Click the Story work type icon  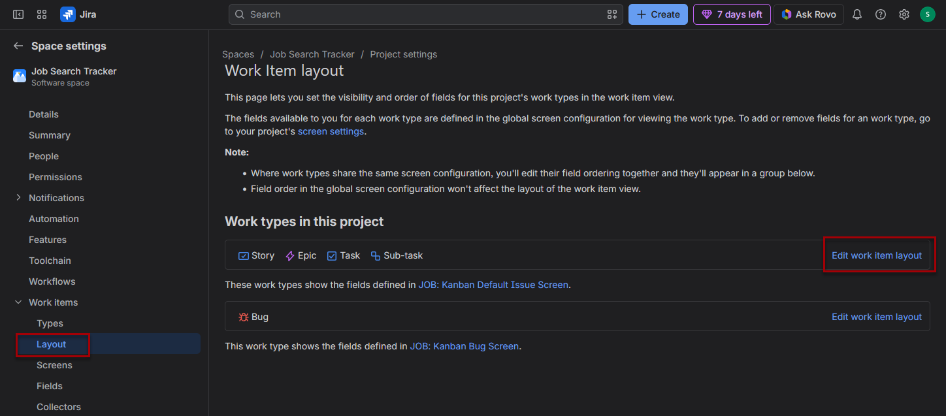244,255
